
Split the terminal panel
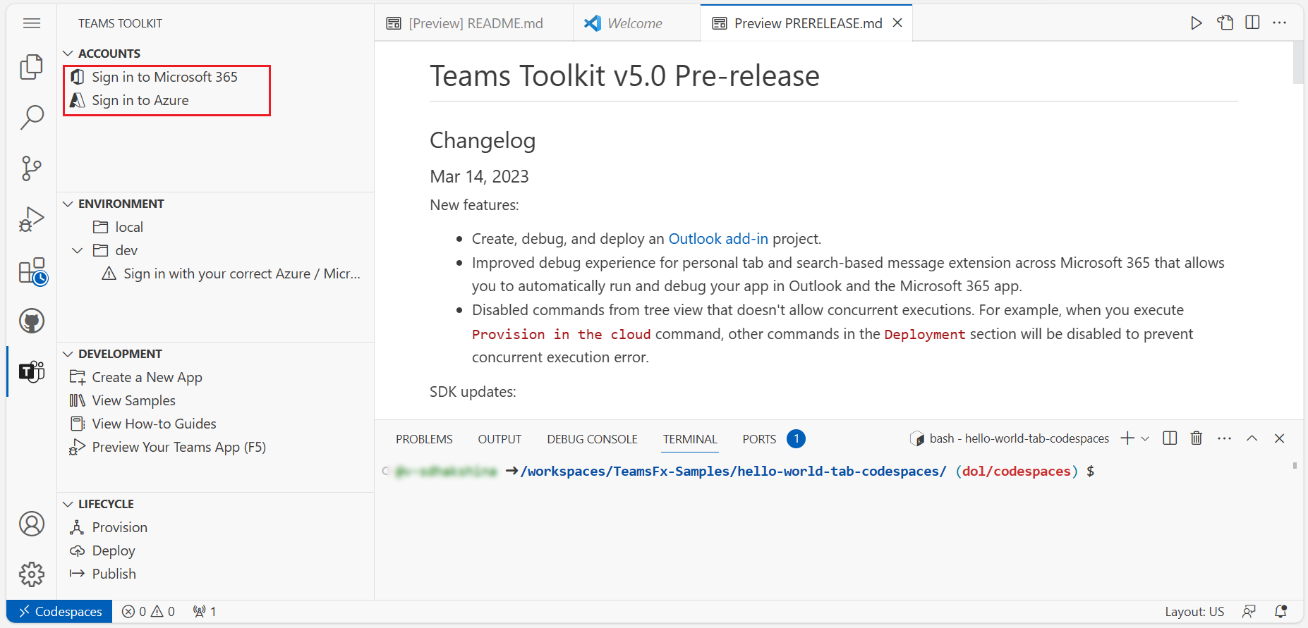[x=1170, y=438]
